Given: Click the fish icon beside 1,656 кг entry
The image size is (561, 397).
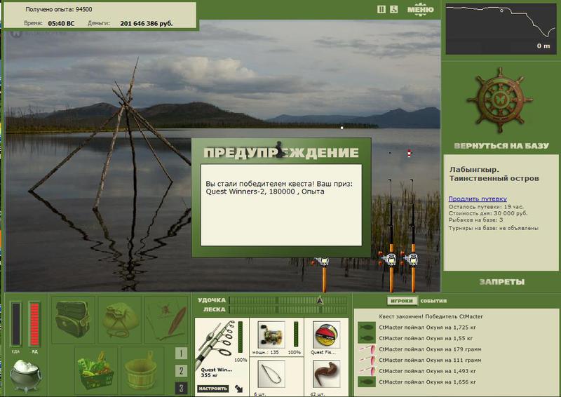Looking at the screenshot, I should pos(367,382).
